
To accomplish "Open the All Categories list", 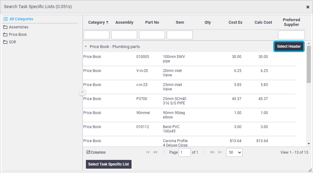I will tap(18, 19).
